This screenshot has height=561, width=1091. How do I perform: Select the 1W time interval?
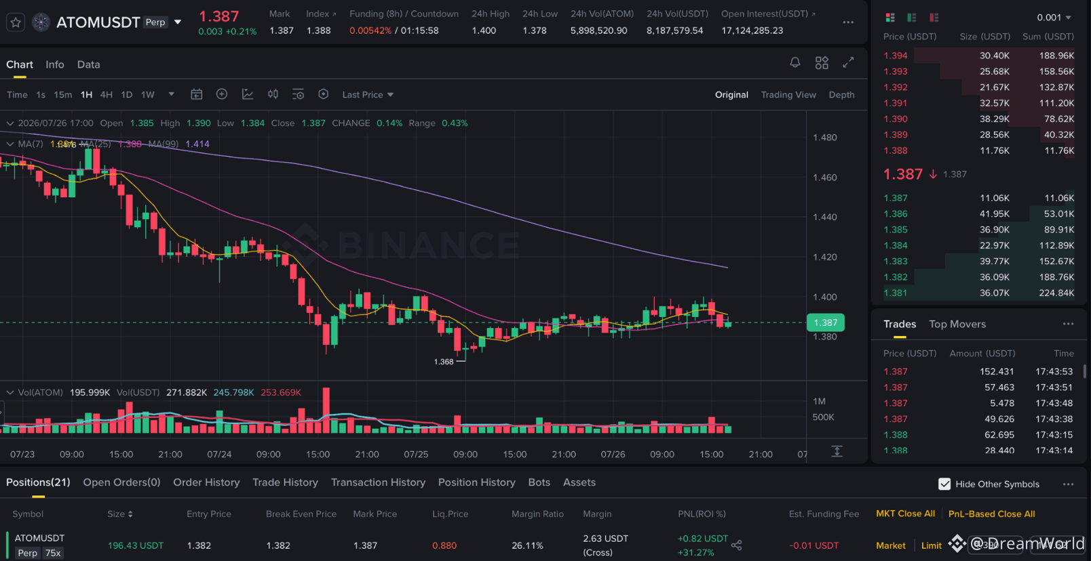(148, 95)
